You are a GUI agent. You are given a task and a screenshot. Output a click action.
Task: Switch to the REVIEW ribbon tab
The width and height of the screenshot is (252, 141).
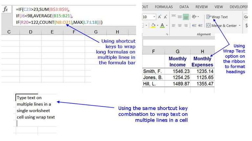point(201,7)
